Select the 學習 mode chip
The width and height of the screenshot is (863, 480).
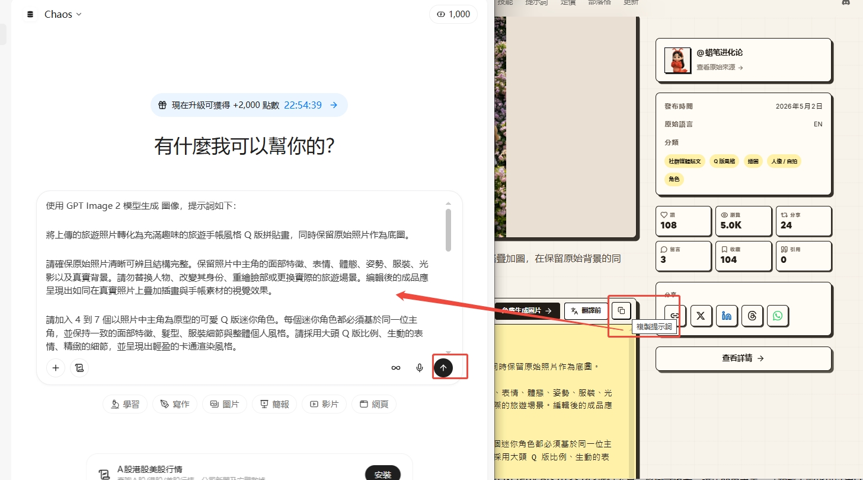coord(125,404)
